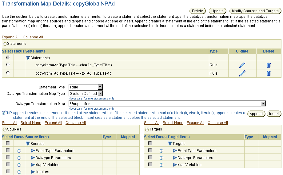
Task: Select radio for Ad Type/Text copy statement
Action: 8,73
